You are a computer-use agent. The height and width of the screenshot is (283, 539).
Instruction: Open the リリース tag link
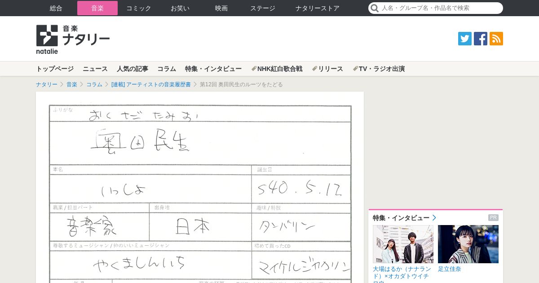tap(327, 69)
